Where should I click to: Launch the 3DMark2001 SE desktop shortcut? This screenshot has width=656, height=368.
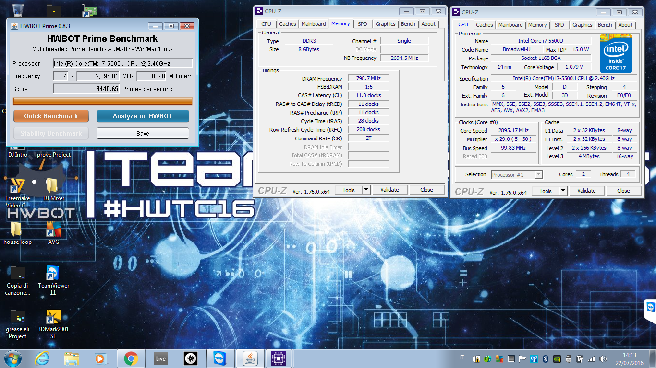[x=53, y=324]
